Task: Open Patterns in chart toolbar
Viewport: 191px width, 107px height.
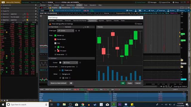Action: click(x=181, y=11)
